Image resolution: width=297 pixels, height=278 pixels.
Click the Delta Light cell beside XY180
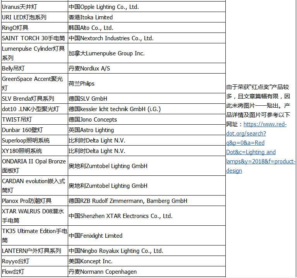147,151
